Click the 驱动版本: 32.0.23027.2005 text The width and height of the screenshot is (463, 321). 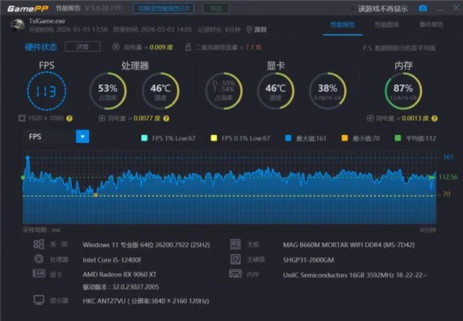pyautogui.click(x=121, y=287)
